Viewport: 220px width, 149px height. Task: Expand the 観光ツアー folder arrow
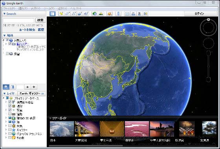6,44
